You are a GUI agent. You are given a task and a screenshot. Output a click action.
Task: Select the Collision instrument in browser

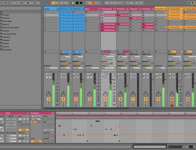6,18
